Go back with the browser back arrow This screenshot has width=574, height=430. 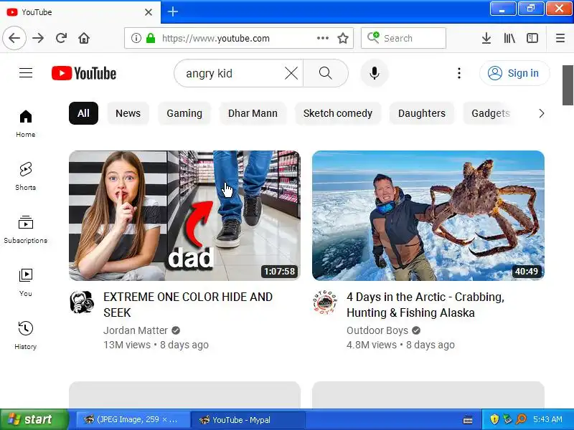(14, 38)
